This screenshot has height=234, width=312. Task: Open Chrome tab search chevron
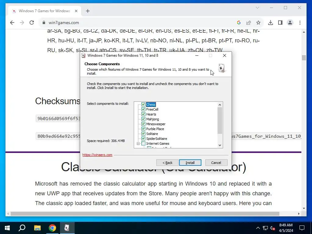[257, 8]
